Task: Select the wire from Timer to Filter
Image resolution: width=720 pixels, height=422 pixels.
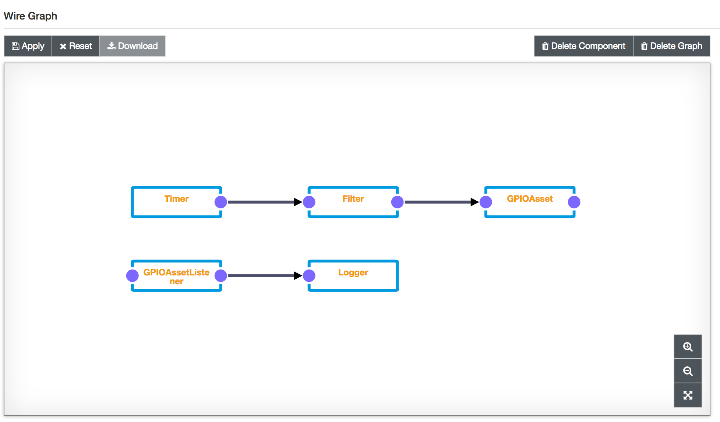Action: [x=261, y=202]
